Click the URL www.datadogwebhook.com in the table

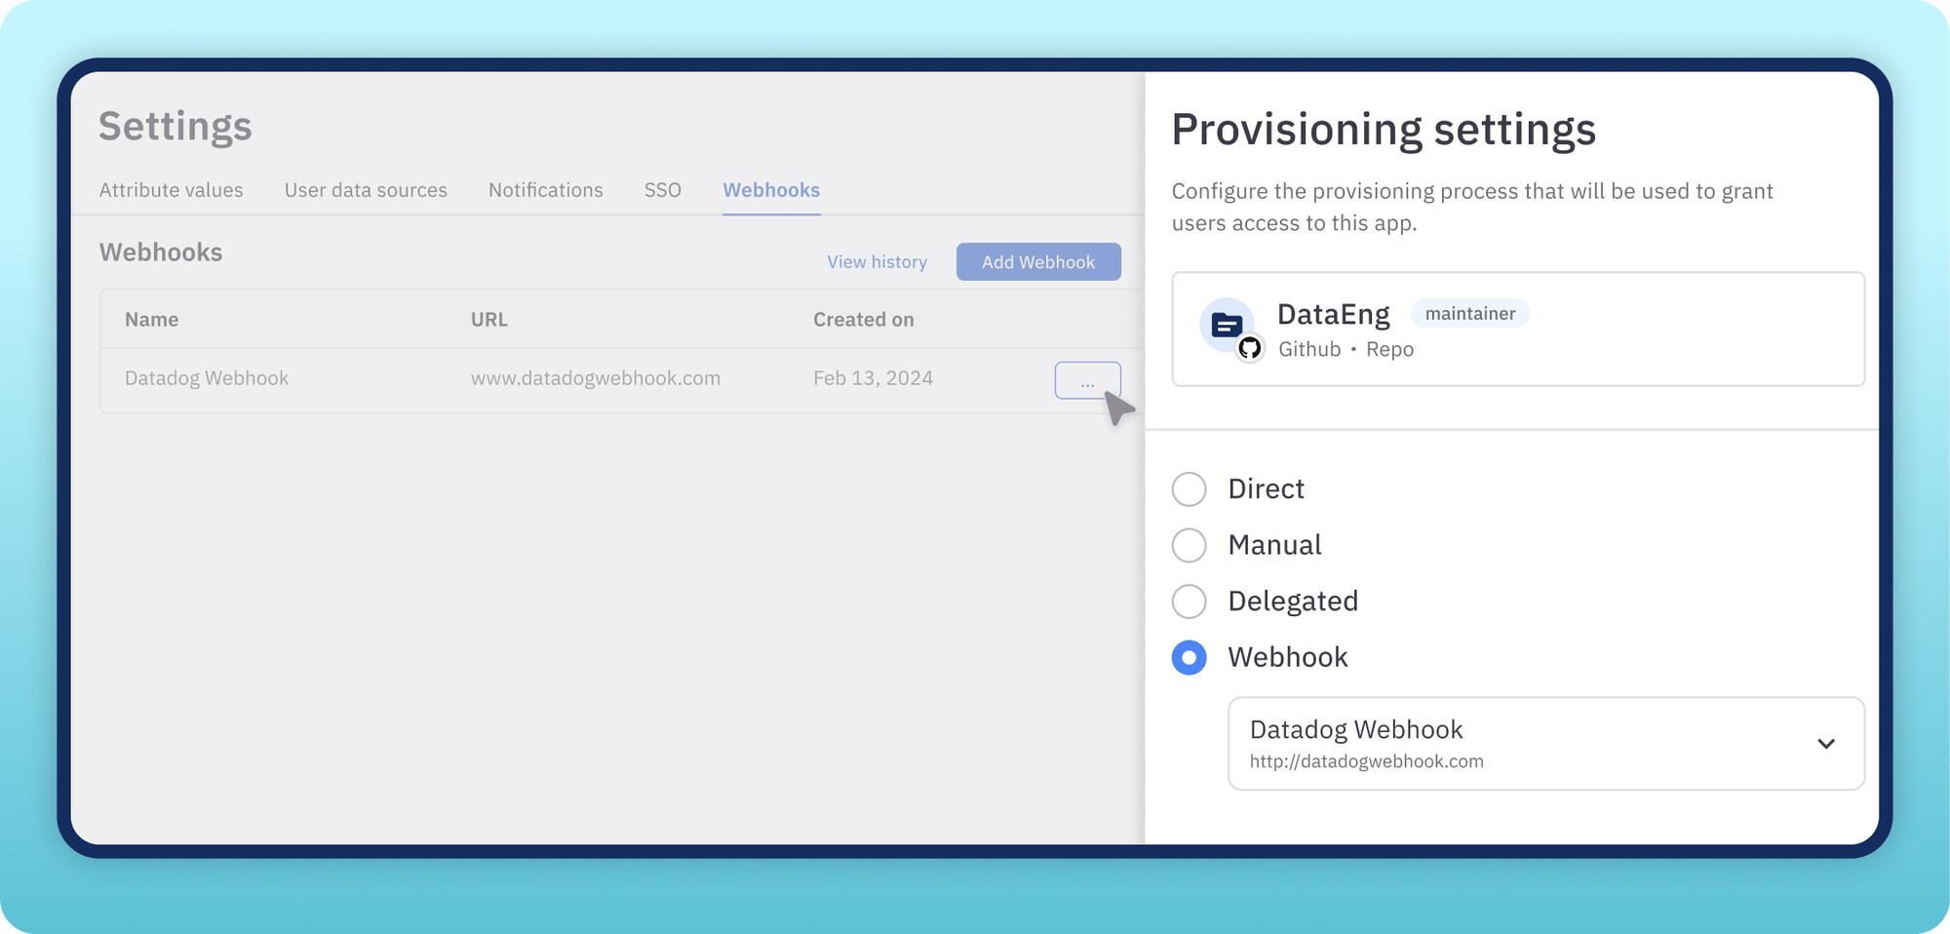click(x=596, y=378)
